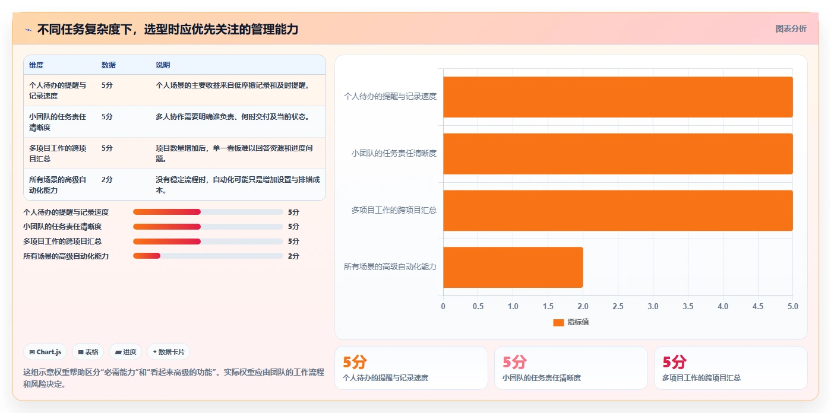This screenshot has height=413, width=831.
Task: Click progress bar for 个人待办的提醒与记录速度
Action: click(x=208, y=212)
